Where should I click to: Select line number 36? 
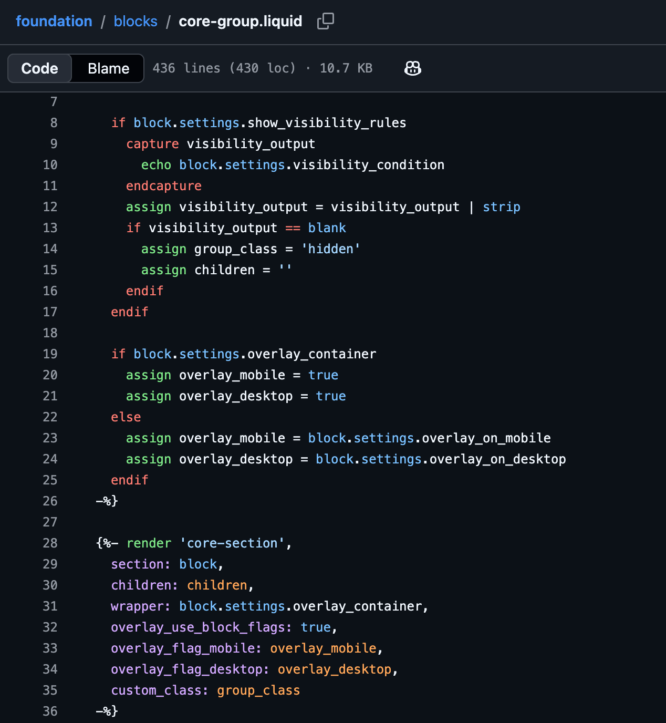pyautogui.click(x=50, y=711)
